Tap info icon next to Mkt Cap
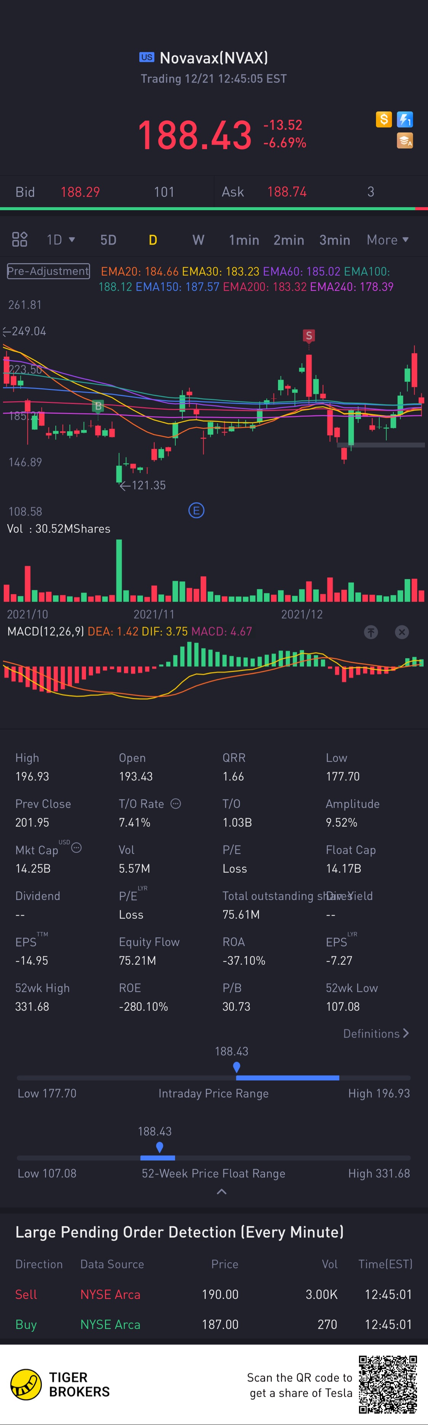 (x=77, y=847)
